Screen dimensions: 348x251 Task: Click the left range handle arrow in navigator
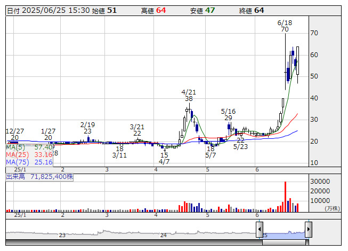(260, 231)
